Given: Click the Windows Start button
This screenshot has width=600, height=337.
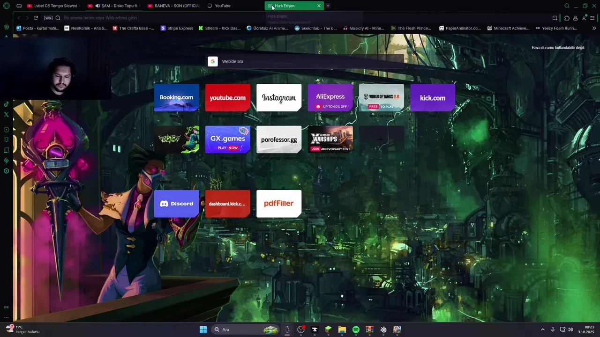Looking at the screenshot, I should 203,330.
